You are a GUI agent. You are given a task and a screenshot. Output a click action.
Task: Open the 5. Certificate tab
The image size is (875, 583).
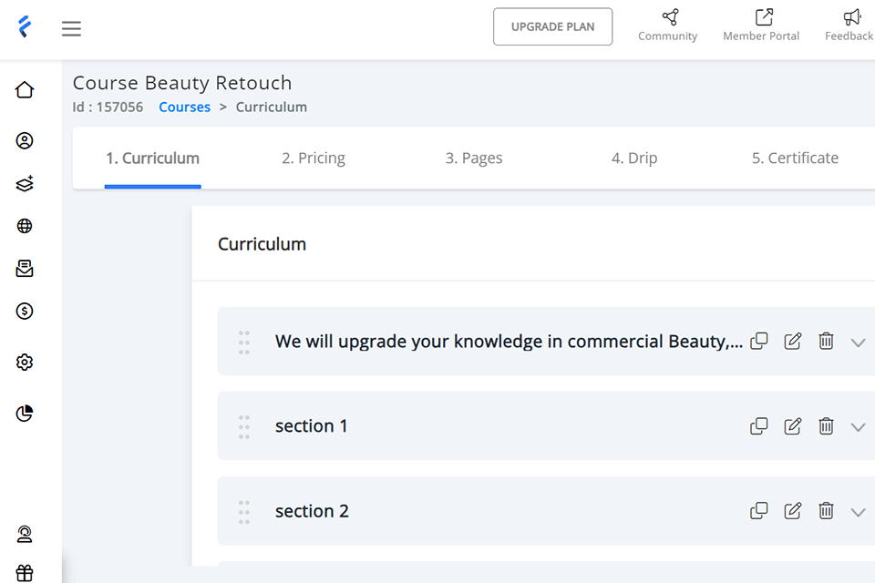[795, 159]
